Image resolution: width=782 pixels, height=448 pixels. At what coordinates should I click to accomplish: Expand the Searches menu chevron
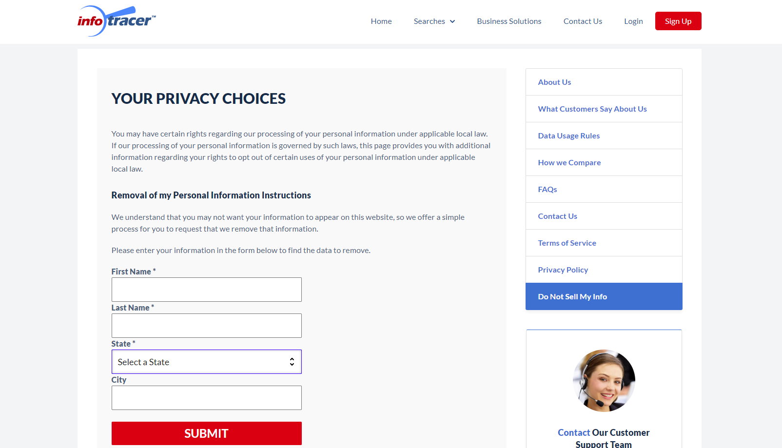point(452,21)
